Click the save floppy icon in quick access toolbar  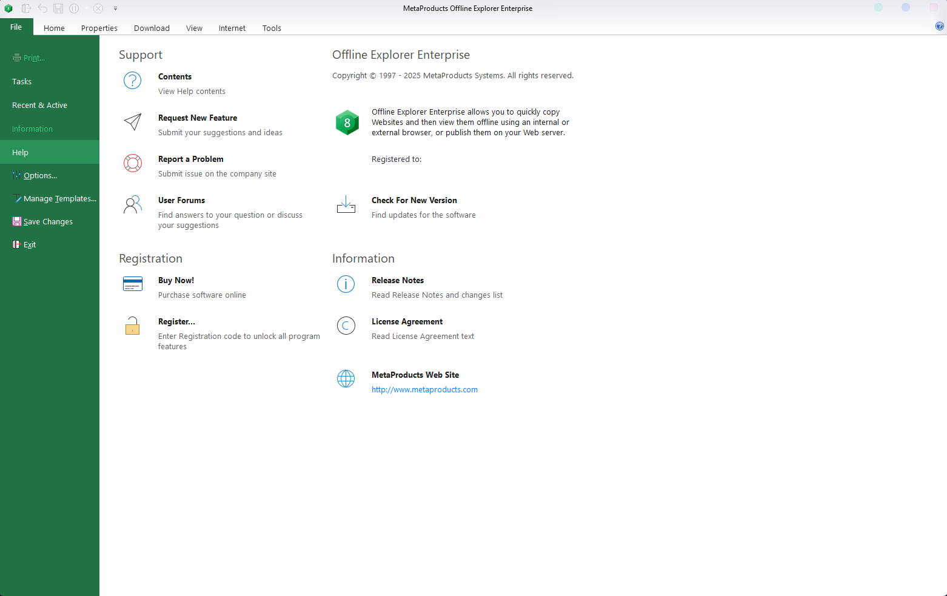pos(58,8)
